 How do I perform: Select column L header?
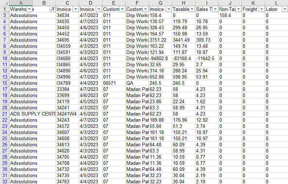click(x=276, y=3)
